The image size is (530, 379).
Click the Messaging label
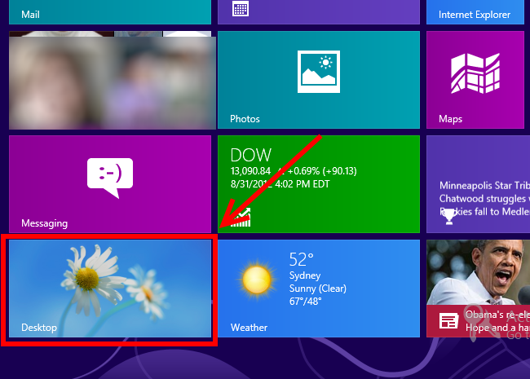click(44, 223)
